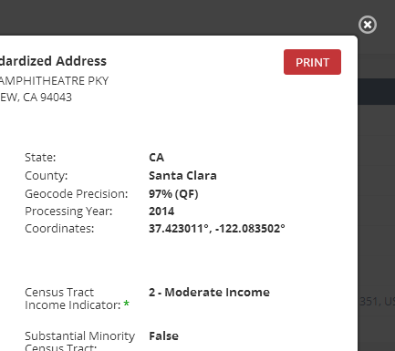Select the Santa Clara county value

(x=182, y=176)
